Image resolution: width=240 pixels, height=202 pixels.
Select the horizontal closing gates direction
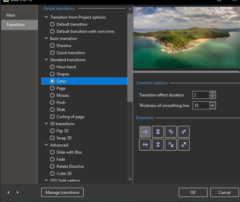tap(145, 132)
